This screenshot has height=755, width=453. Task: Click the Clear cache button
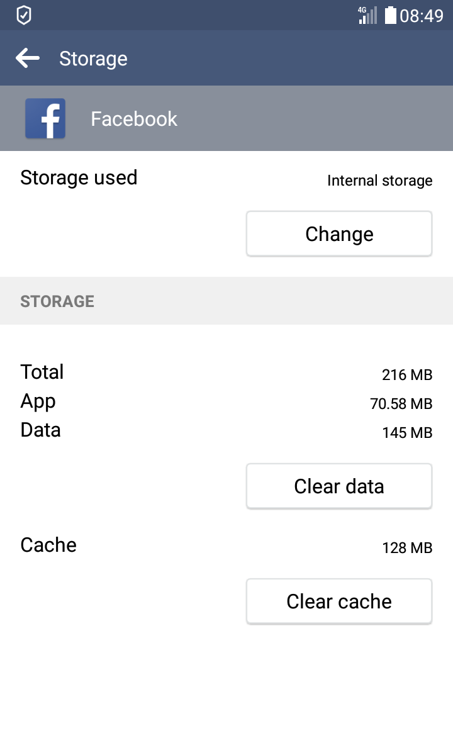339,601
